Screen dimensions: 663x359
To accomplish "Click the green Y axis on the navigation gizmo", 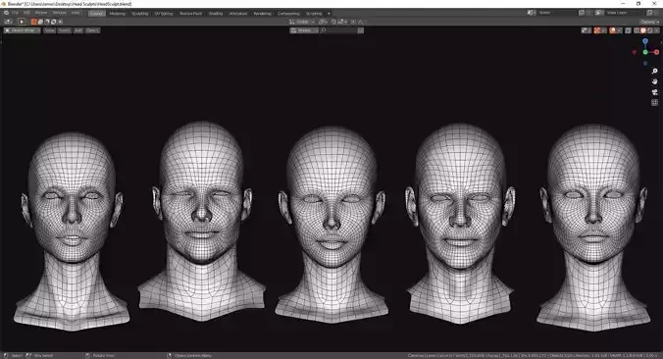I will pyautogui.click(x=645, y=52).
